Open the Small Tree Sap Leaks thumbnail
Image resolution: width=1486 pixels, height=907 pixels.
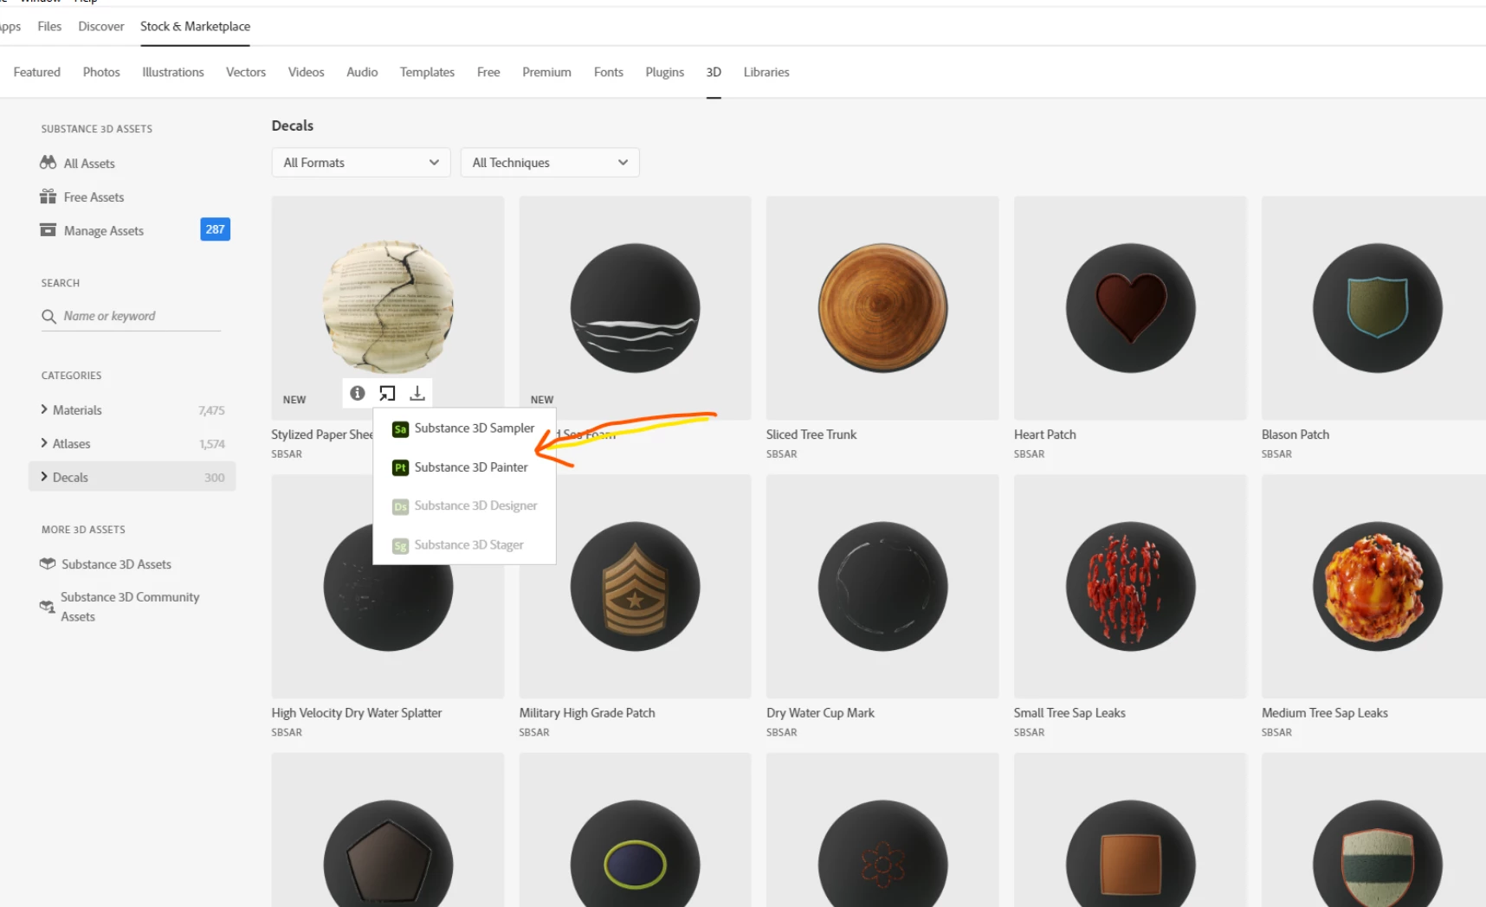[x=1130, y=586]
